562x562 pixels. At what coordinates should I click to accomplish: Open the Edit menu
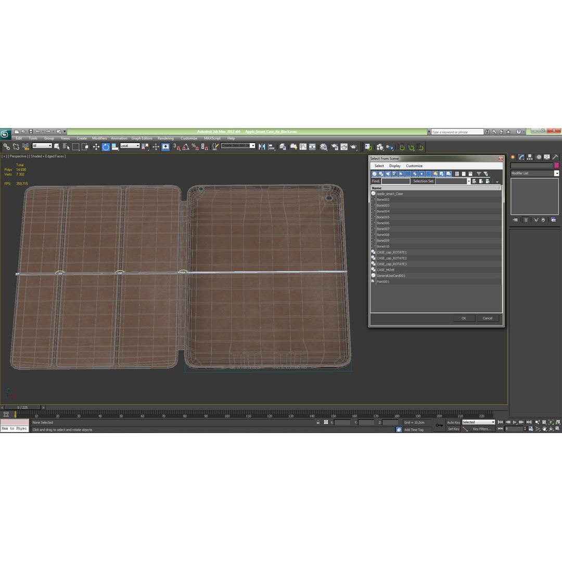(19, 138)
